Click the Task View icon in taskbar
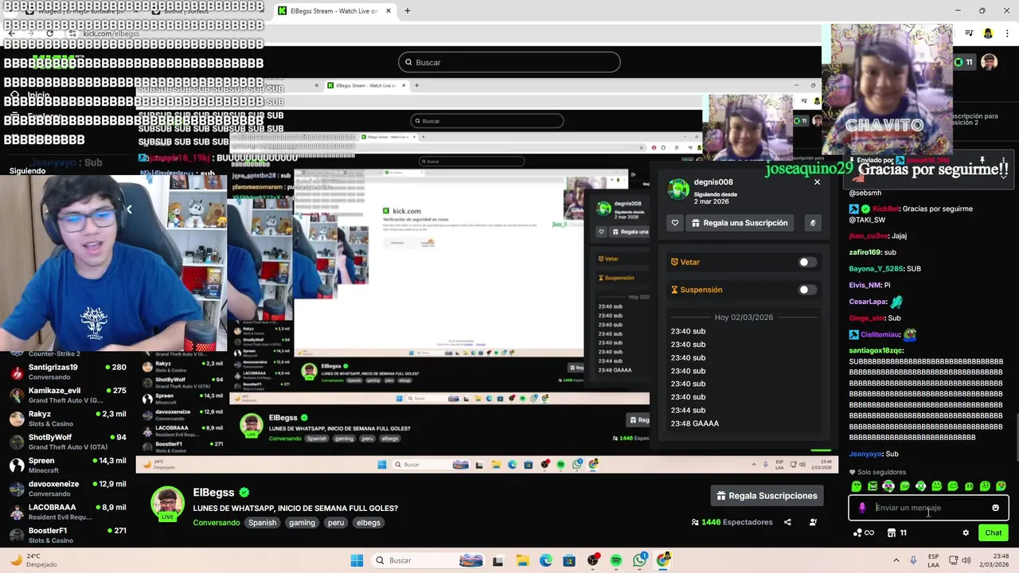The image size is (1019, 573). click(498, 560)
